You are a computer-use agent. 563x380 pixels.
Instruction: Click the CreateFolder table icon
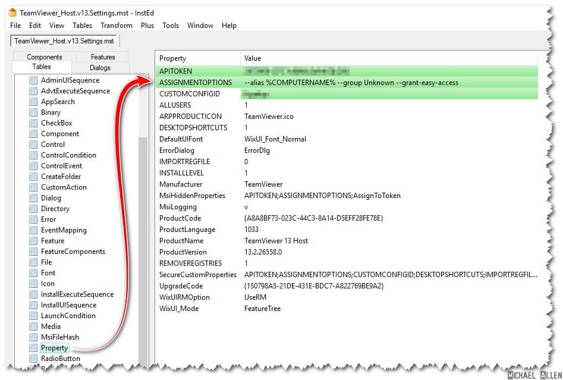33,177
